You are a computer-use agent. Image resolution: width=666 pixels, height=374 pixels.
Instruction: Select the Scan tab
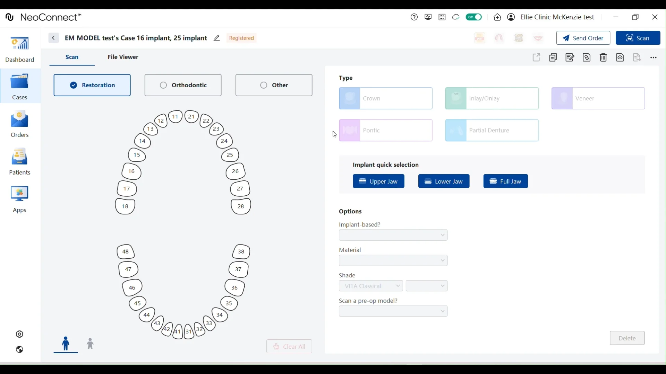72,57
